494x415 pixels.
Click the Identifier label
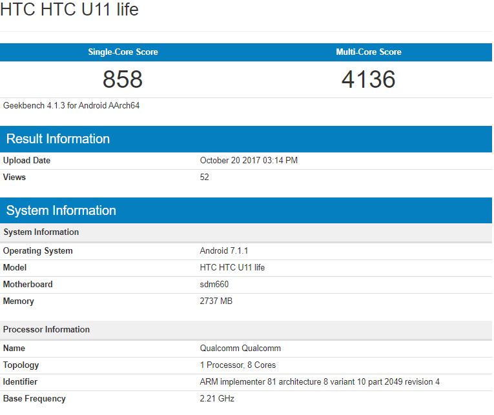tap(20, 382)
